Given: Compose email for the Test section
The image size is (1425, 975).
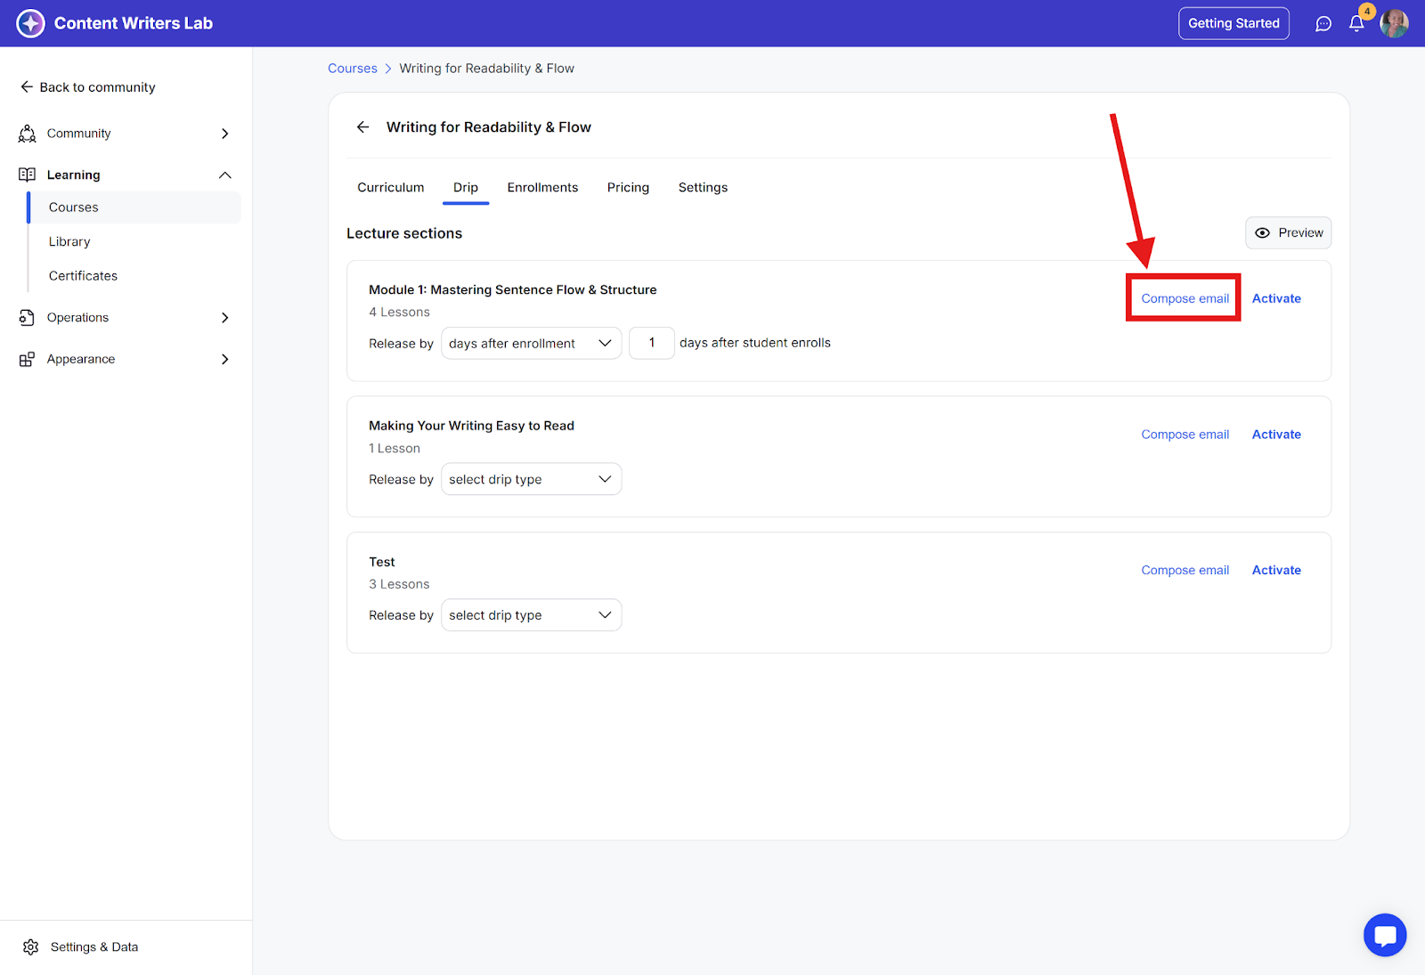Looking at the screenshot, I should point(1185,570).
